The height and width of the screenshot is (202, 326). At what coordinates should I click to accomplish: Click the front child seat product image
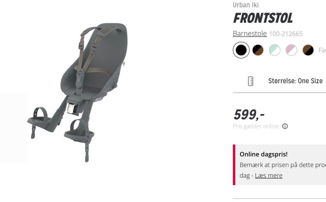[77, 92]
